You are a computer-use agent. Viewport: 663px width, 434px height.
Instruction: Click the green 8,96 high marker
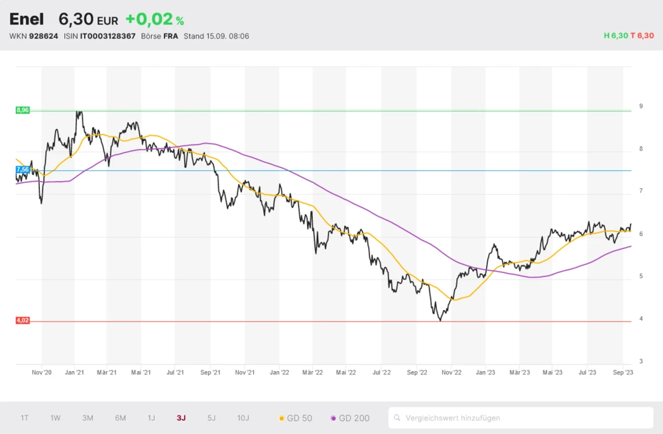click(23, 110)
